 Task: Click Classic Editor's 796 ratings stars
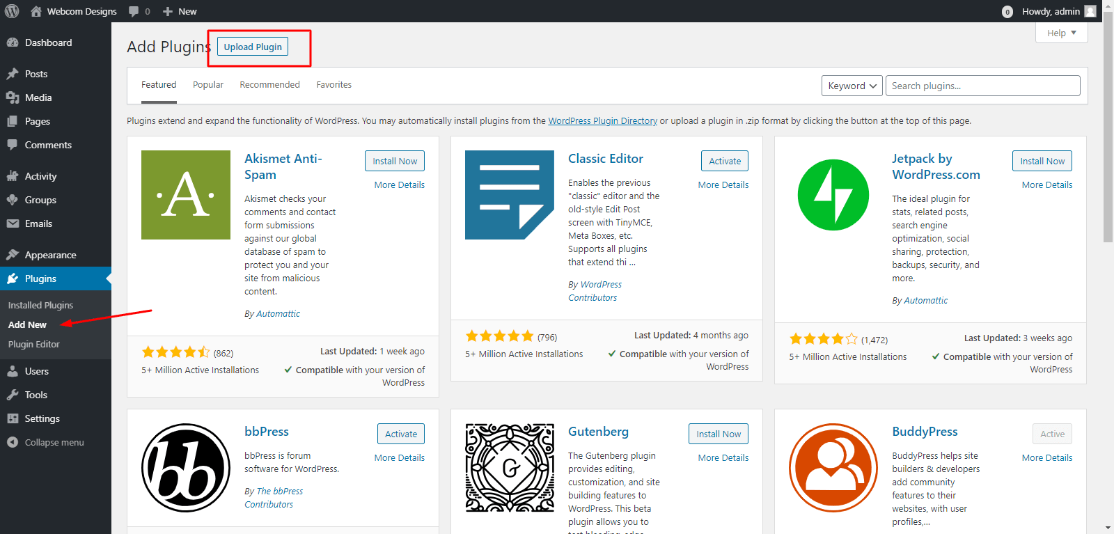point(499,336)
